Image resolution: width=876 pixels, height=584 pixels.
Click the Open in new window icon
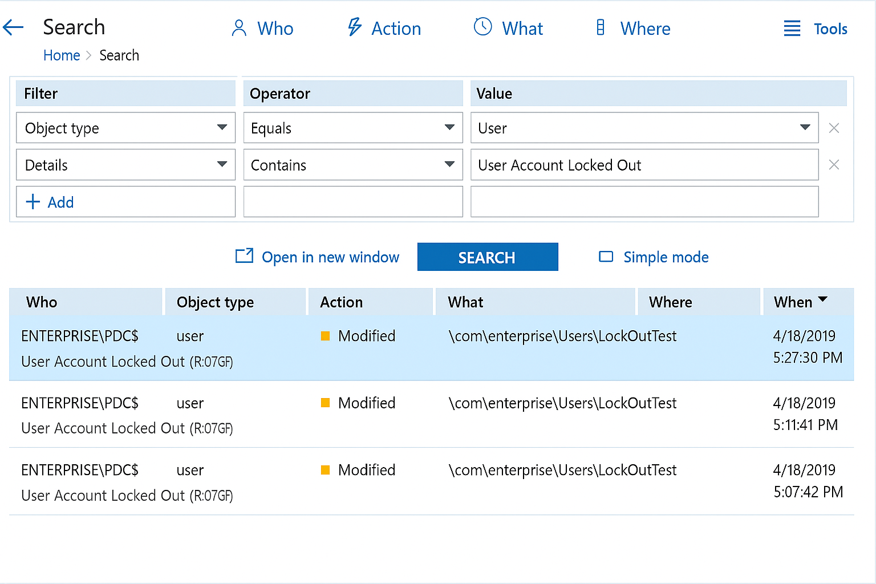click(x=244, y=256)
